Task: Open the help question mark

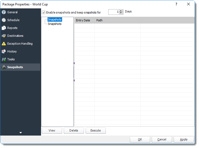Action: [x=176, y=4]
